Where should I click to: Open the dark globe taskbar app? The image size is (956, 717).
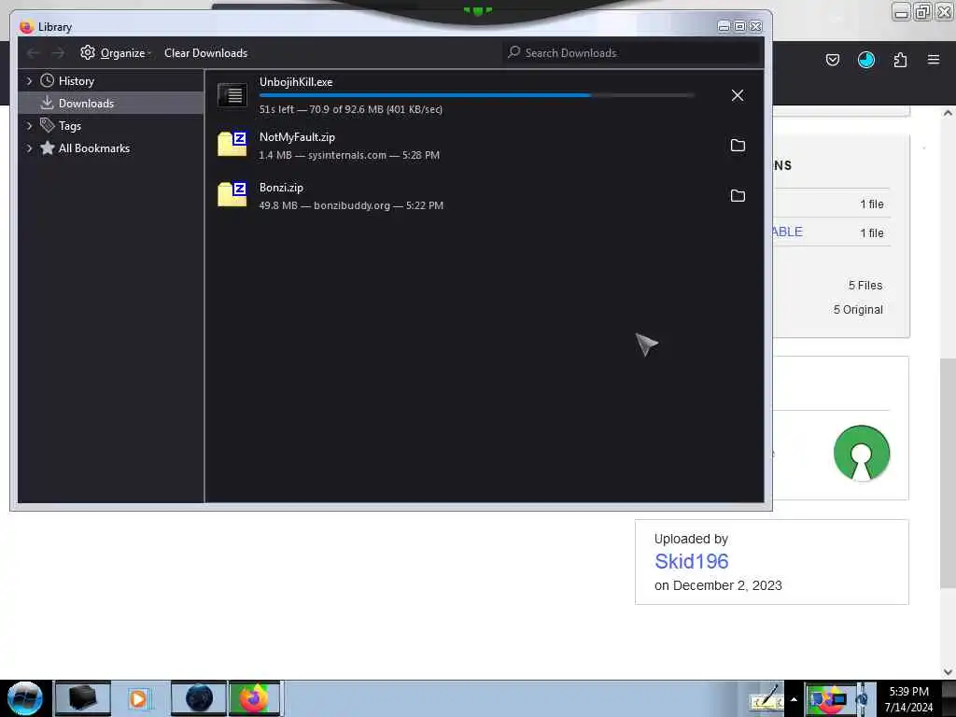coord(199,698)
